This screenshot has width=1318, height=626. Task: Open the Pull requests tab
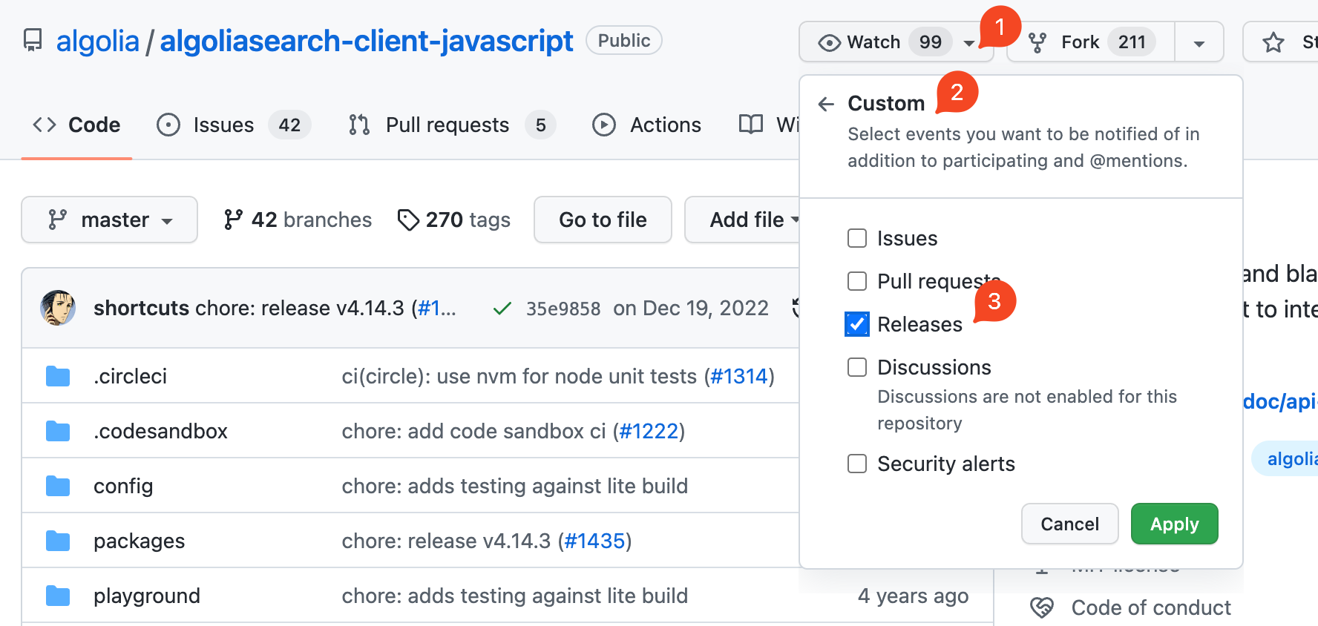tap(453, 125)
